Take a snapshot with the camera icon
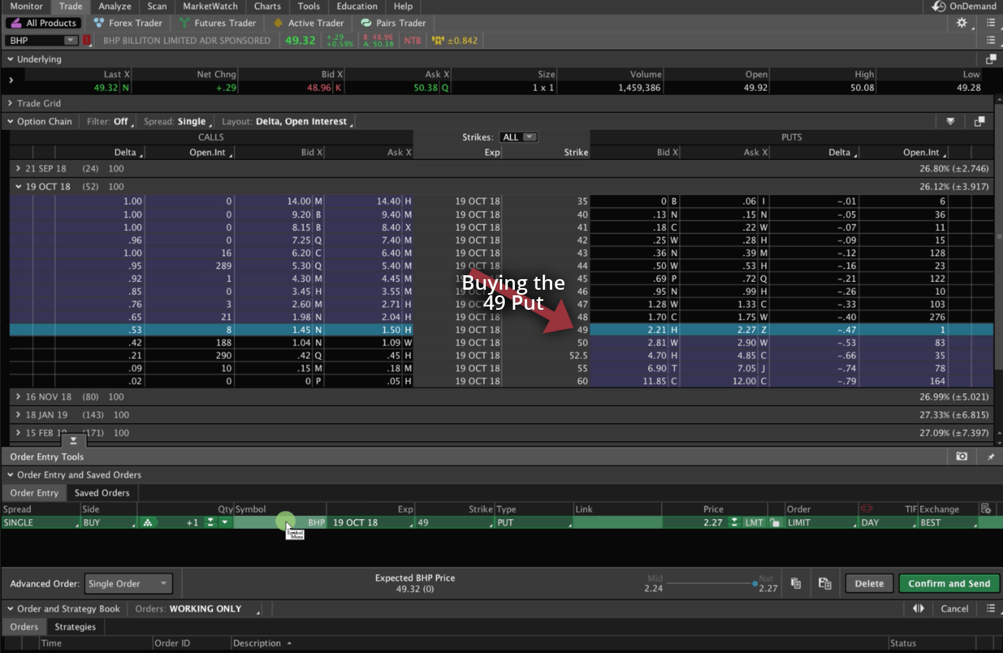This screenshot has height=653, width=1003. tap(962, 456)
